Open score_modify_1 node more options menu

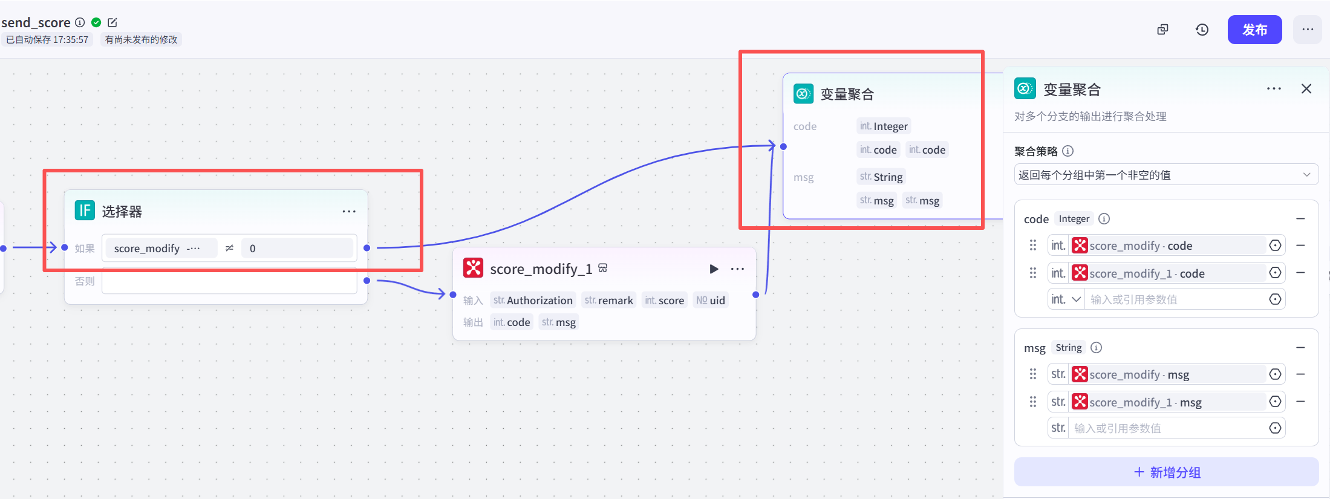[737, 269]
